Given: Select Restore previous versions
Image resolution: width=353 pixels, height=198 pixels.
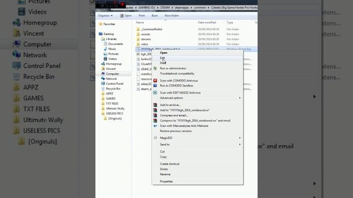Looking at the screenshot, I should tap(175, 131).
